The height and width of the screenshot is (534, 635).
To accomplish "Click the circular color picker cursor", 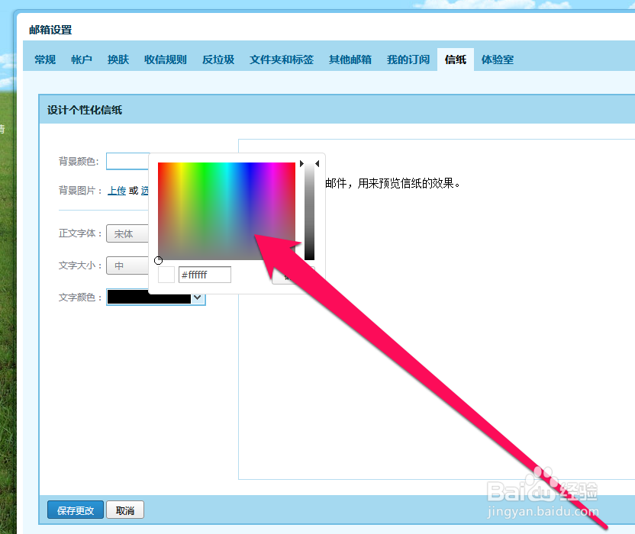I will (158, 260).
